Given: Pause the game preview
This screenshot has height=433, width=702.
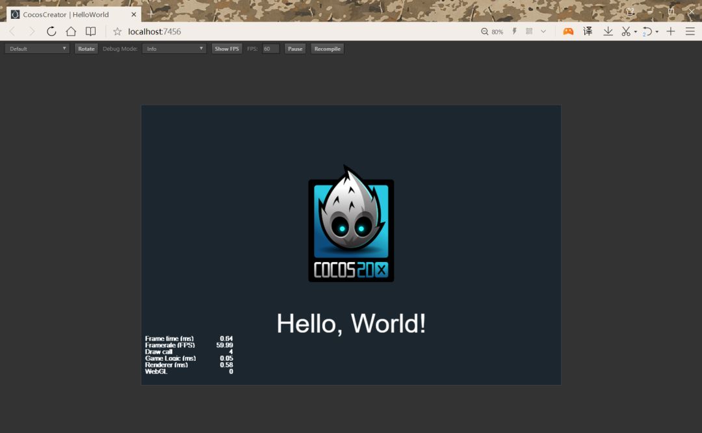Looking at the screenshot, I should pyautogui.click(x=295, y=49).
